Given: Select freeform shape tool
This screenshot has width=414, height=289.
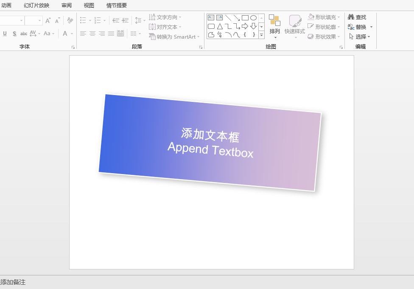Looking at the screenshot, I should pos(211,35).
